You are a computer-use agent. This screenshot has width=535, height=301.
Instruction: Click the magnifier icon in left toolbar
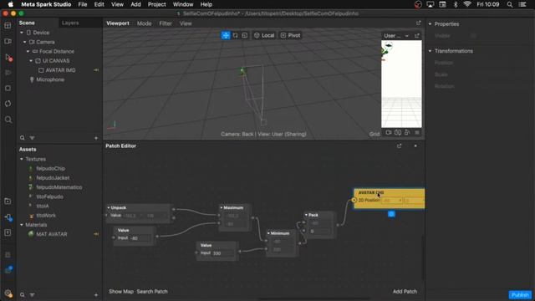(8, 120)
